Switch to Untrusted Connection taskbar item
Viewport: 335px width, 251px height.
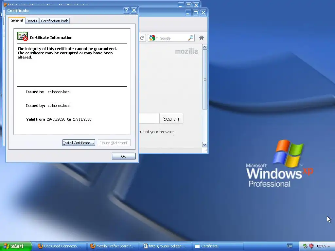pyautogui.click(x=61, y=246)
